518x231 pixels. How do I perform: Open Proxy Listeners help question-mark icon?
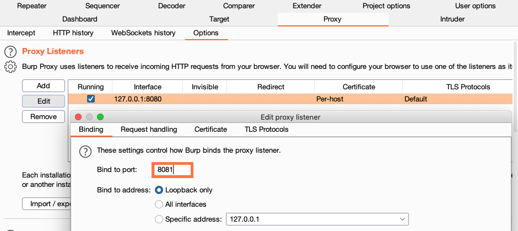pos(10,52)
